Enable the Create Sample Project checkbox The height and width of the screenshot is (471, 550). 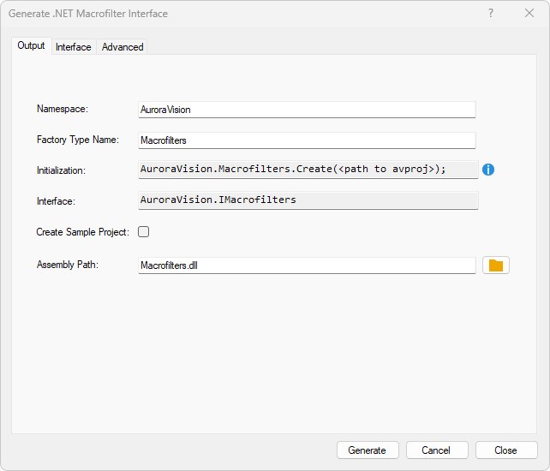[x=144, y=232]
